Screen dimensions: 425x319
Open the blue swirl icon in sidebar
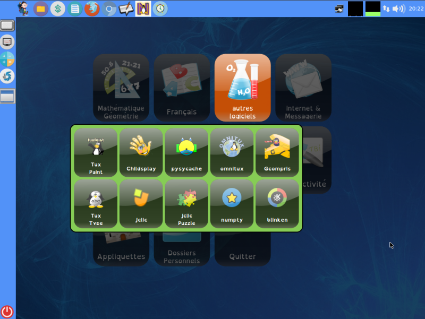pyautogui.click(x=7, y=76)
